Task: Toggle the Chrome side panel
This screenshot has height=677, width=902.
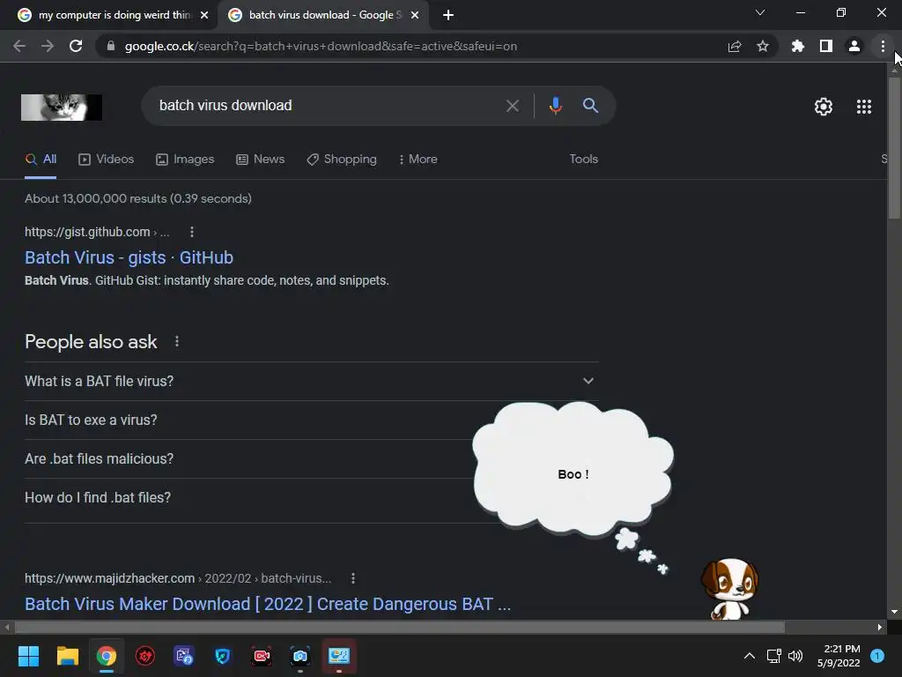Action: (826, 46)
